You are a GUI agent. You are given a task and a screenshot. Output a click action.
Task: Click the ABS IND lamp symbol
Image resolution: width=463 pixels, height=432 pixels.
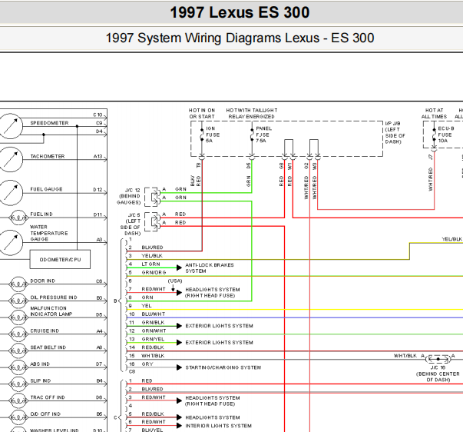coord(18,367)
